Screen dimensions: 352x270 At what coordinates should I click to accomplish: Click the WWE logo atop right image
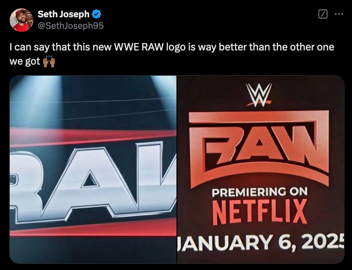[x=259, y=95]
